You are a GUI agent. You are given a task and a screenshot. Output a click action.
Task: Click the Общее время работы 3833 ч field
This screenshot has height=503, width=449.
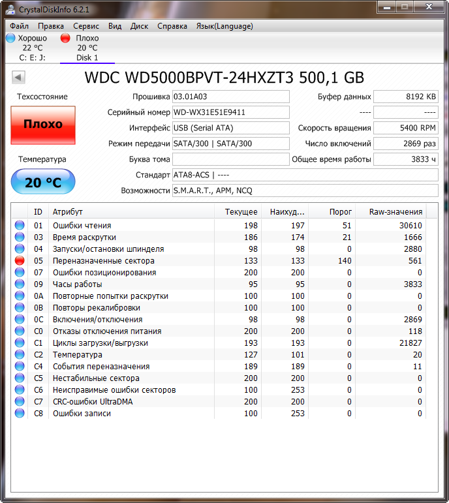coord(406,159)
